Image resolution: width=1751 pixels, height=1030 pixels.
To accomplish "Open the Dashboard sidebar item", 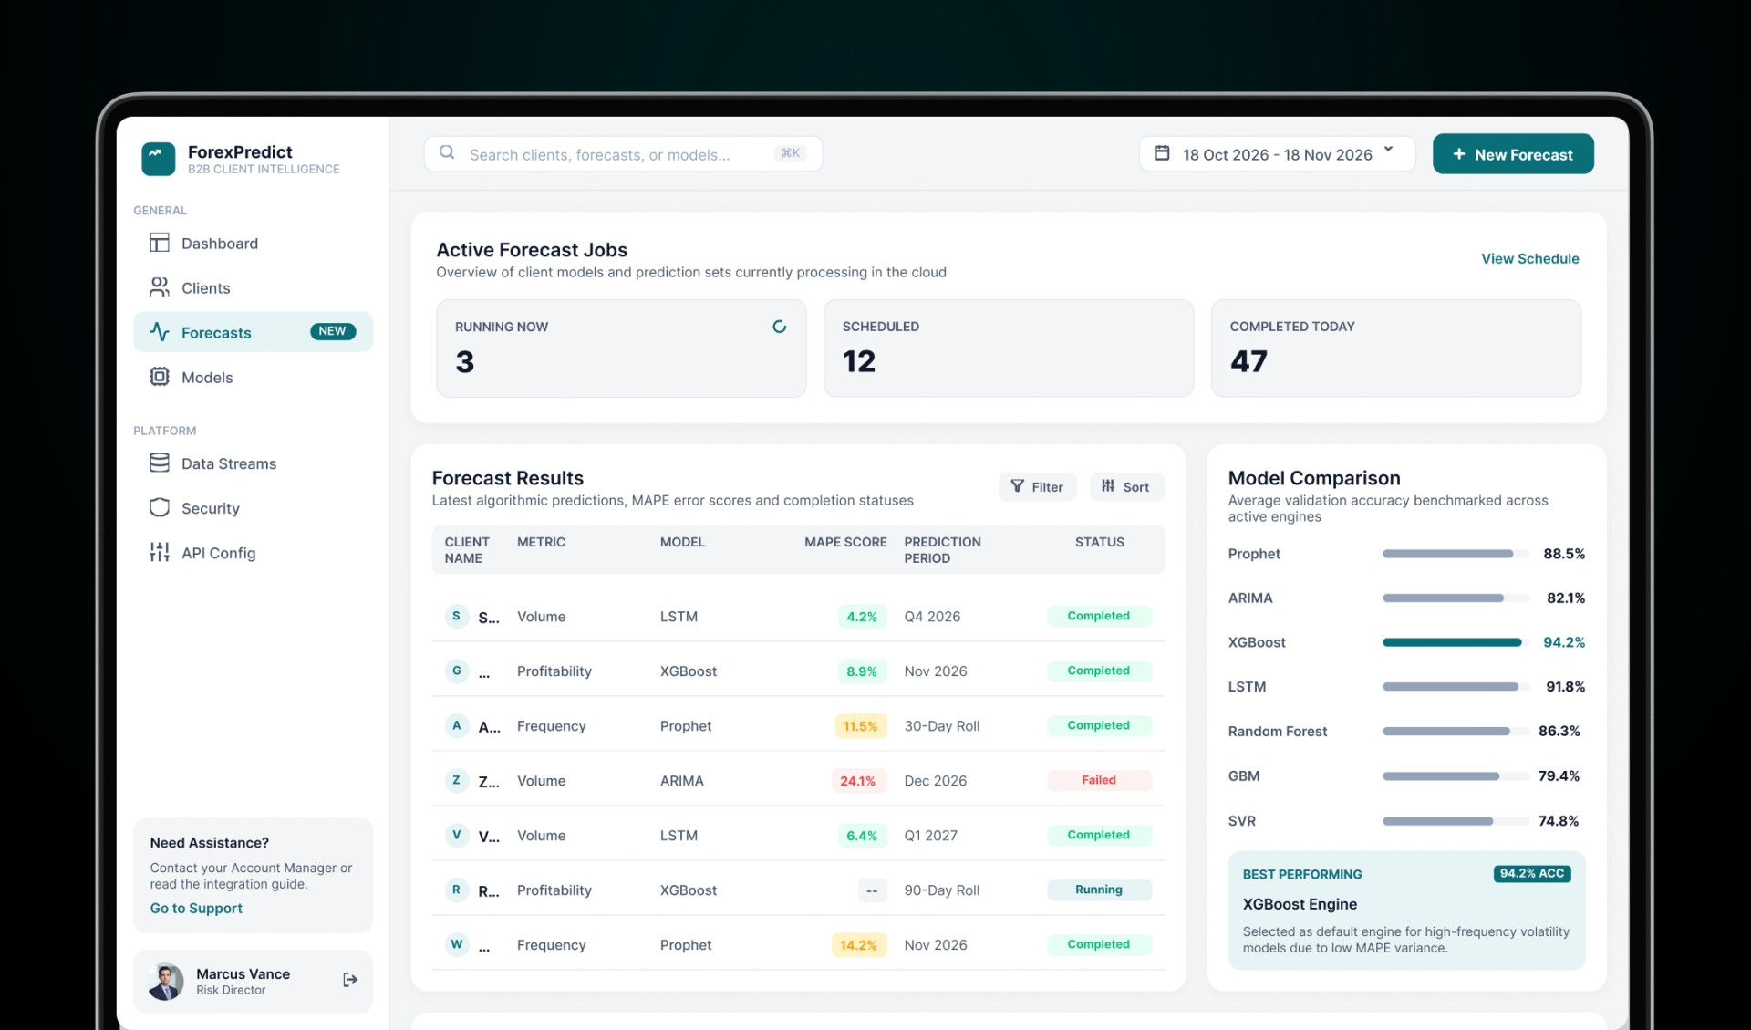I will click(x=253, y=244).
